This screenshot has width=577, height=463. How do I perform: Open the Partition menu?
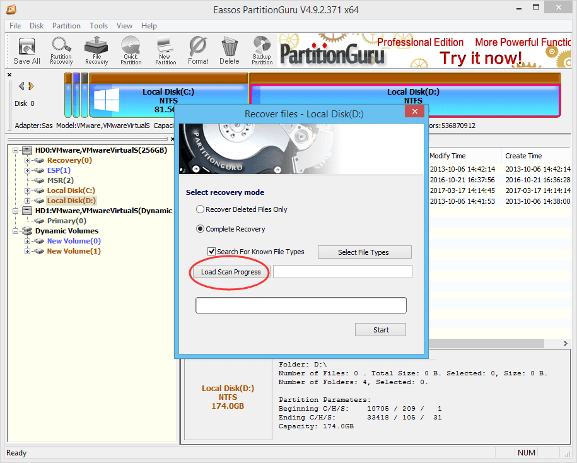(x=66, y=26)
